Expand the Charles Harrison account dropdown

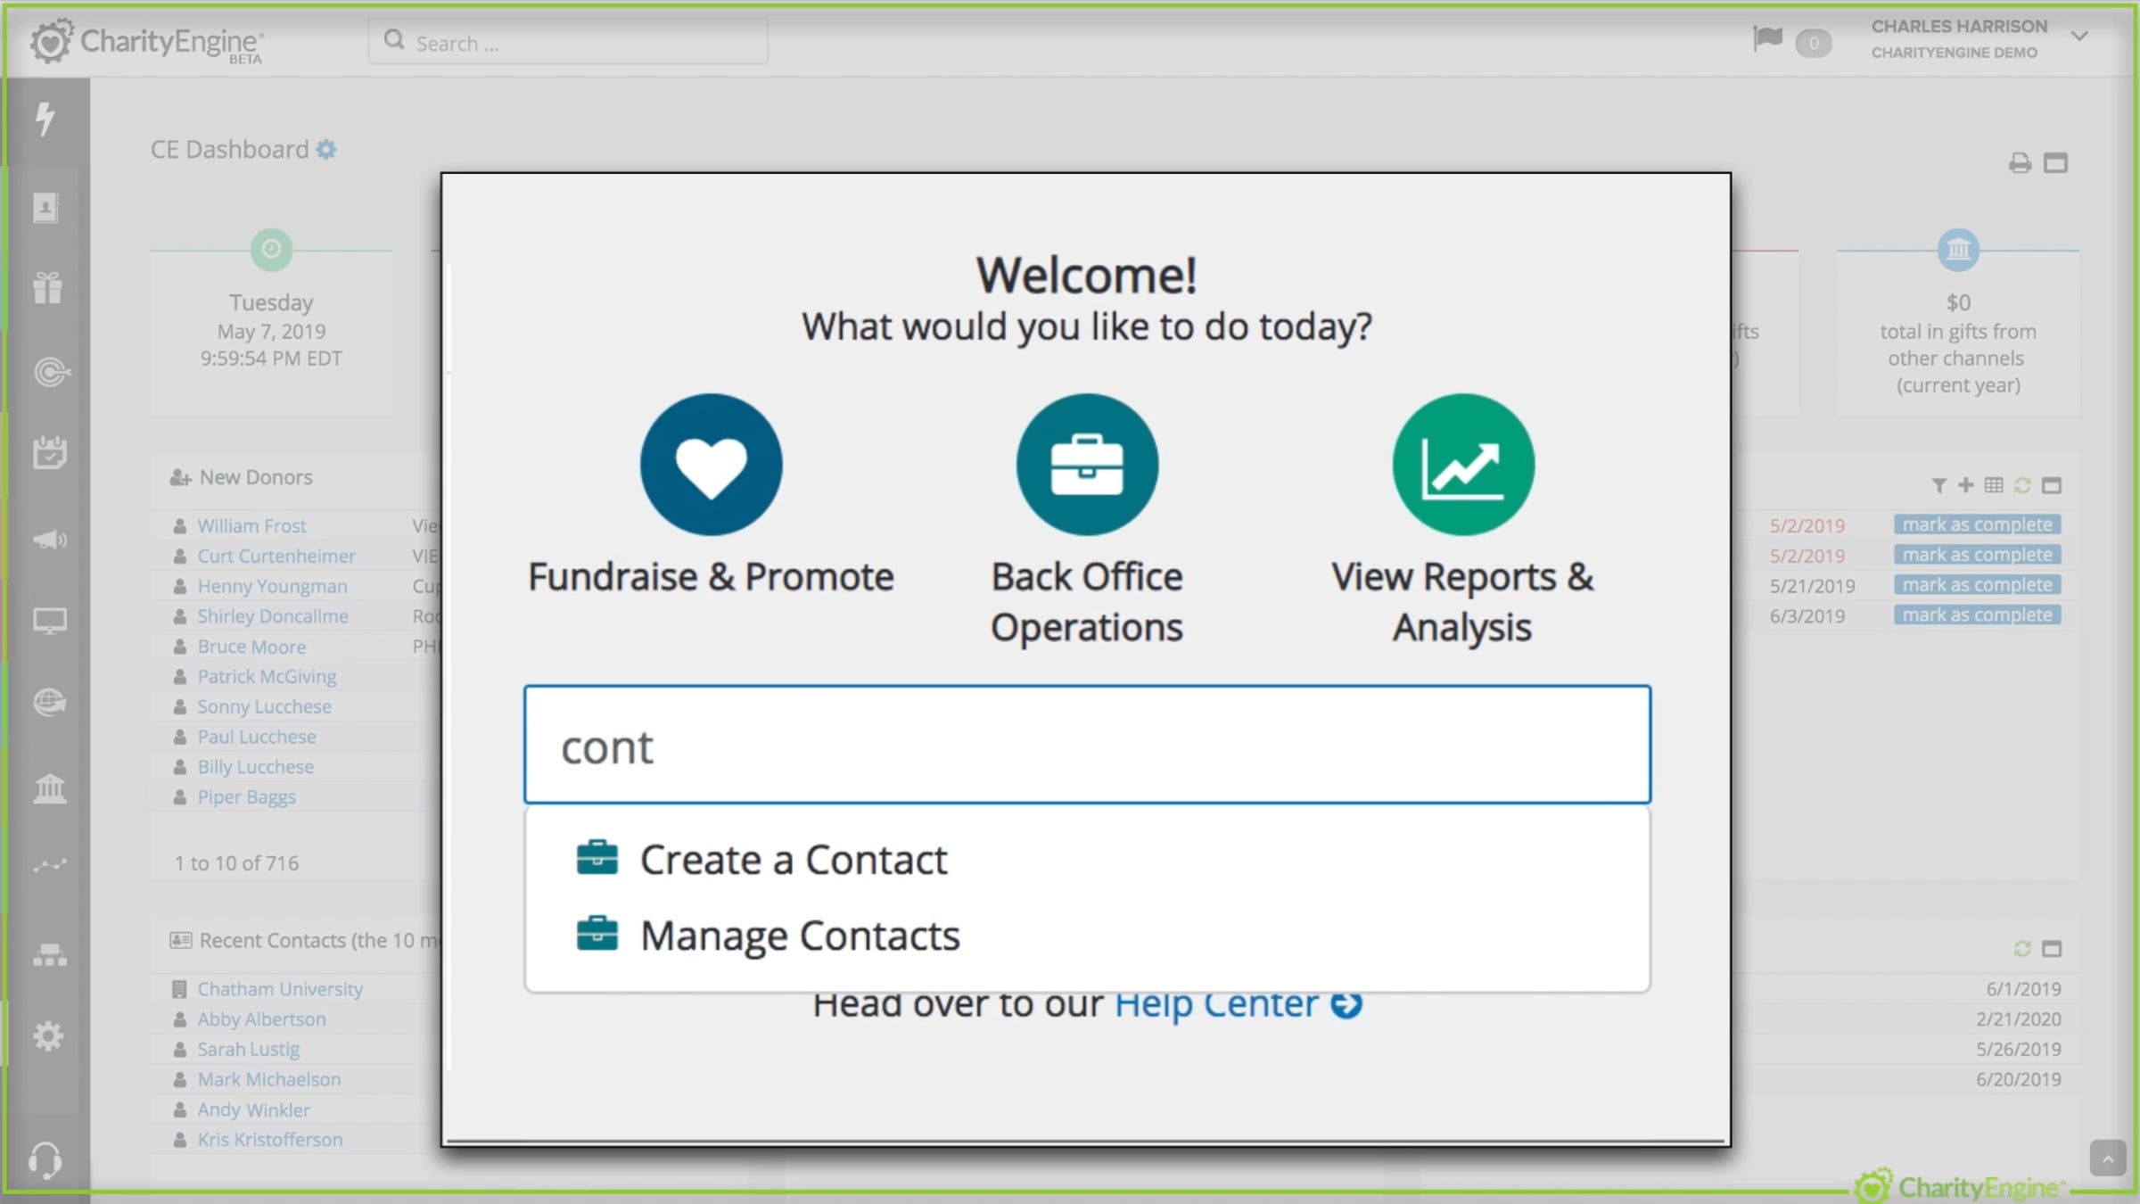pyautogui.click(x=2079, y=37)
